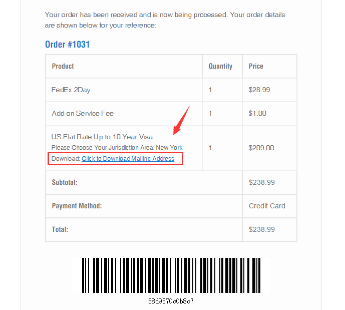Viewport: 345px width, 310px height.
Task: Click the red arrow annotation
Action: pos(181,119)
